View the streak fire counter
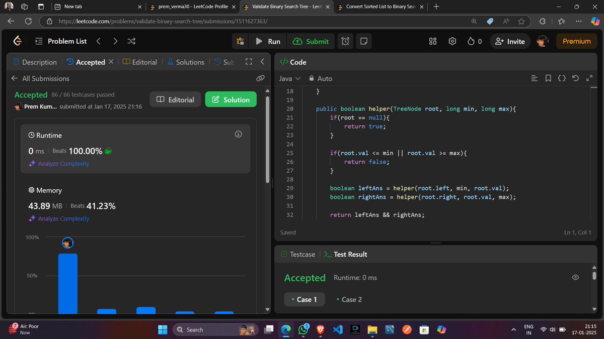 pyautogui.click(x=475, y=41)
